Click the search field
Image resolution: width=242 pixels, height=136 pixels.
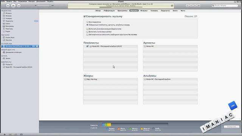[x=225, y=6]
